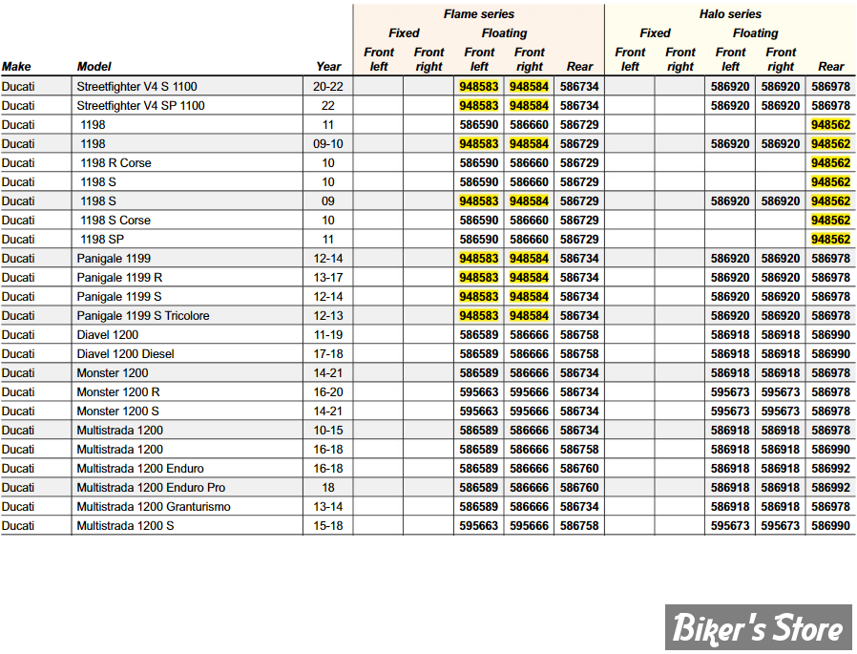Viewport: 857px width, 654px height.
Task: Click 595666 in the Monster 1200 S row
Action: click(529, 411)
